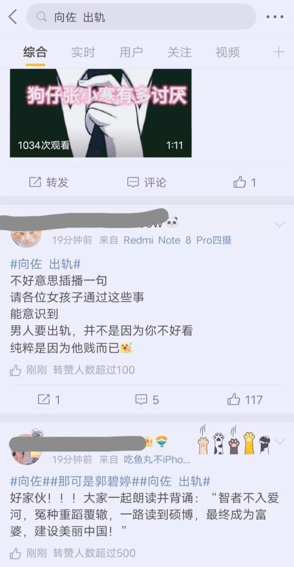
Task: Expand the chevron menu on the panda user's post
Action: click(x=279, y=225)
